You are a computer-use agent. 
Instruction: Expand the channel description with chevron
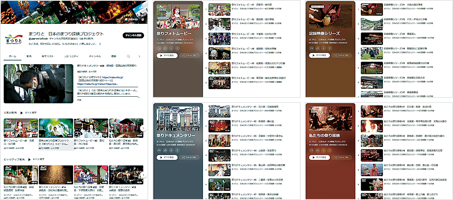pos(100,44)
